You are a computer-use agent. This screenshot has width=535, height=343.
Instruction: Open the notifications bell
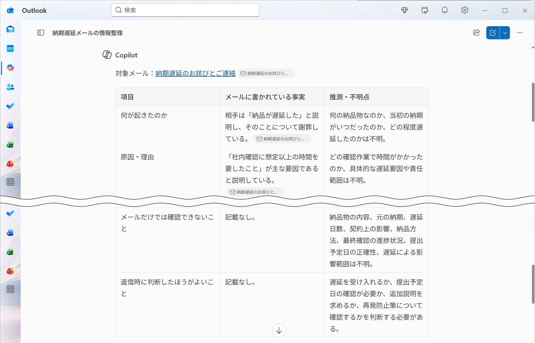(x=445, y=10)
